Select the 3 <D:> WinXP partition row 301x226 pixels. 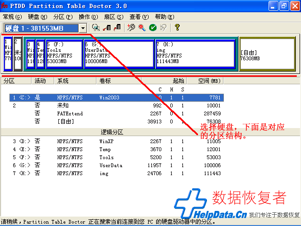[x=117, y=141]
